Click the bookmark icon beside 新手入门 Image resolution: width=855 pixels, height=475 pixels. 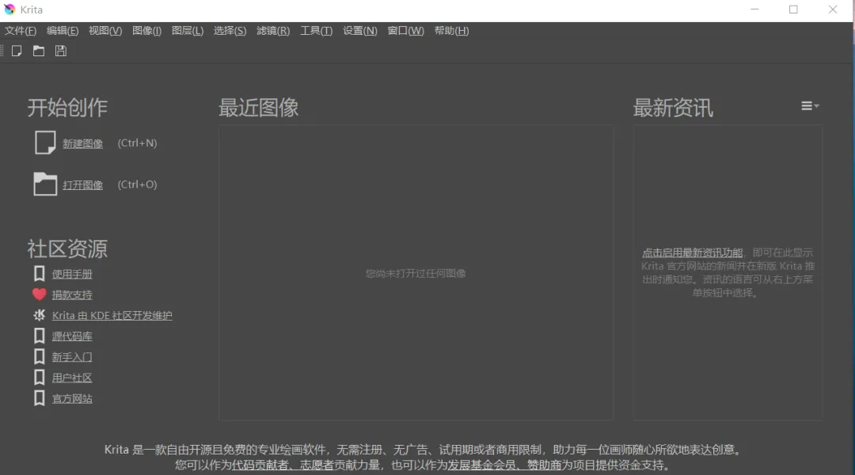40,357
